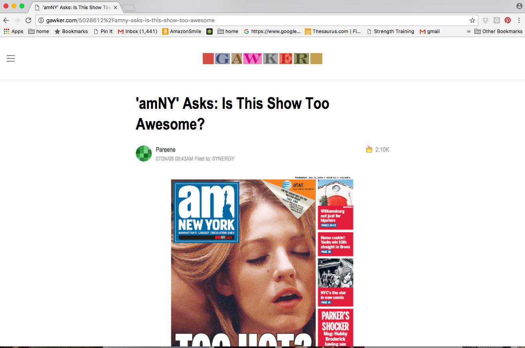
Task: Expand Other Bookmarks folder
Action: 498,31
